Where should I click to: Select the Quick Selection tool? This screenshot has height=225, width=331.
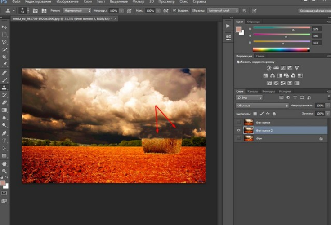click(4, 50)
